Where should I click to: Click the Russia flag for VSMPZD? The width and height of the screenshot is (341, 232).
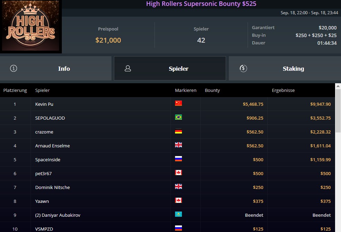[178, 228]
